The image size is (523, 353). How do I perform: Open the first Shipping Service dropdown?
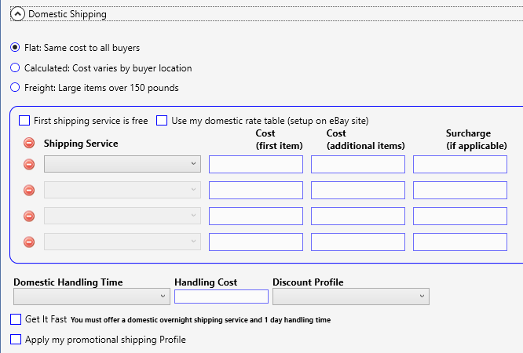click(x=123, y=164)
